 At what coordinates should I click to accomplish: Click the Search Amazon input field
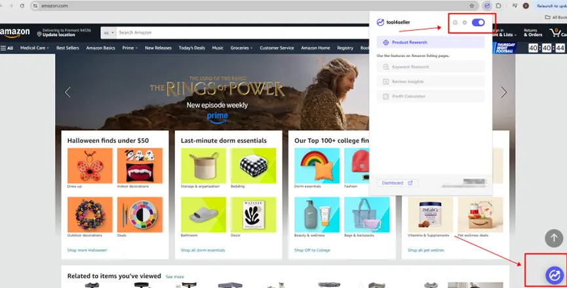click(x=243, y=33)
